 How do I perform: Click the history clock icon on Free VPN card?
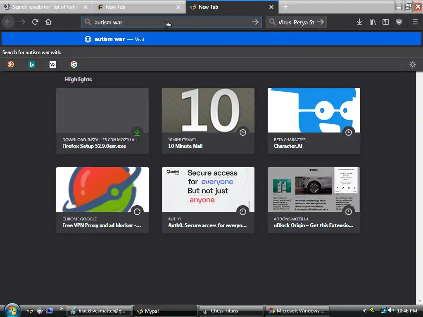pyautogui.click(x=137, y=212)
